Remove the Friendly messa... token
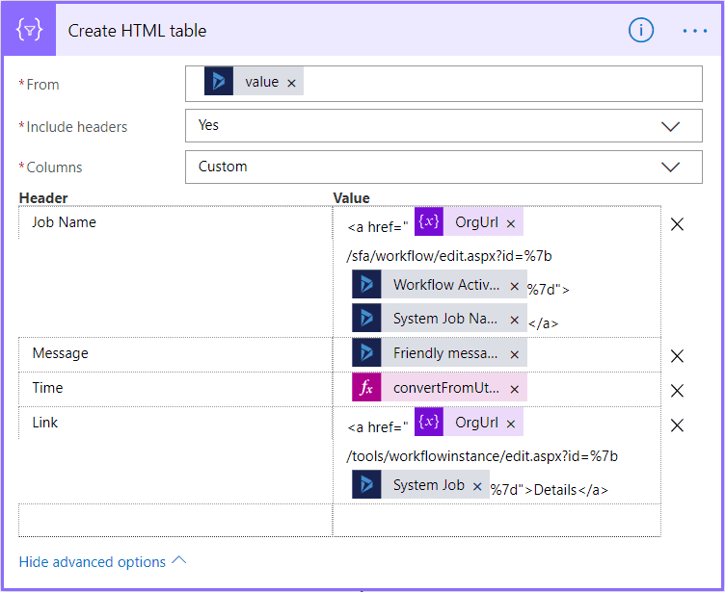The width and height of the screenshot is (725, 592). click(x=514, y=354)
